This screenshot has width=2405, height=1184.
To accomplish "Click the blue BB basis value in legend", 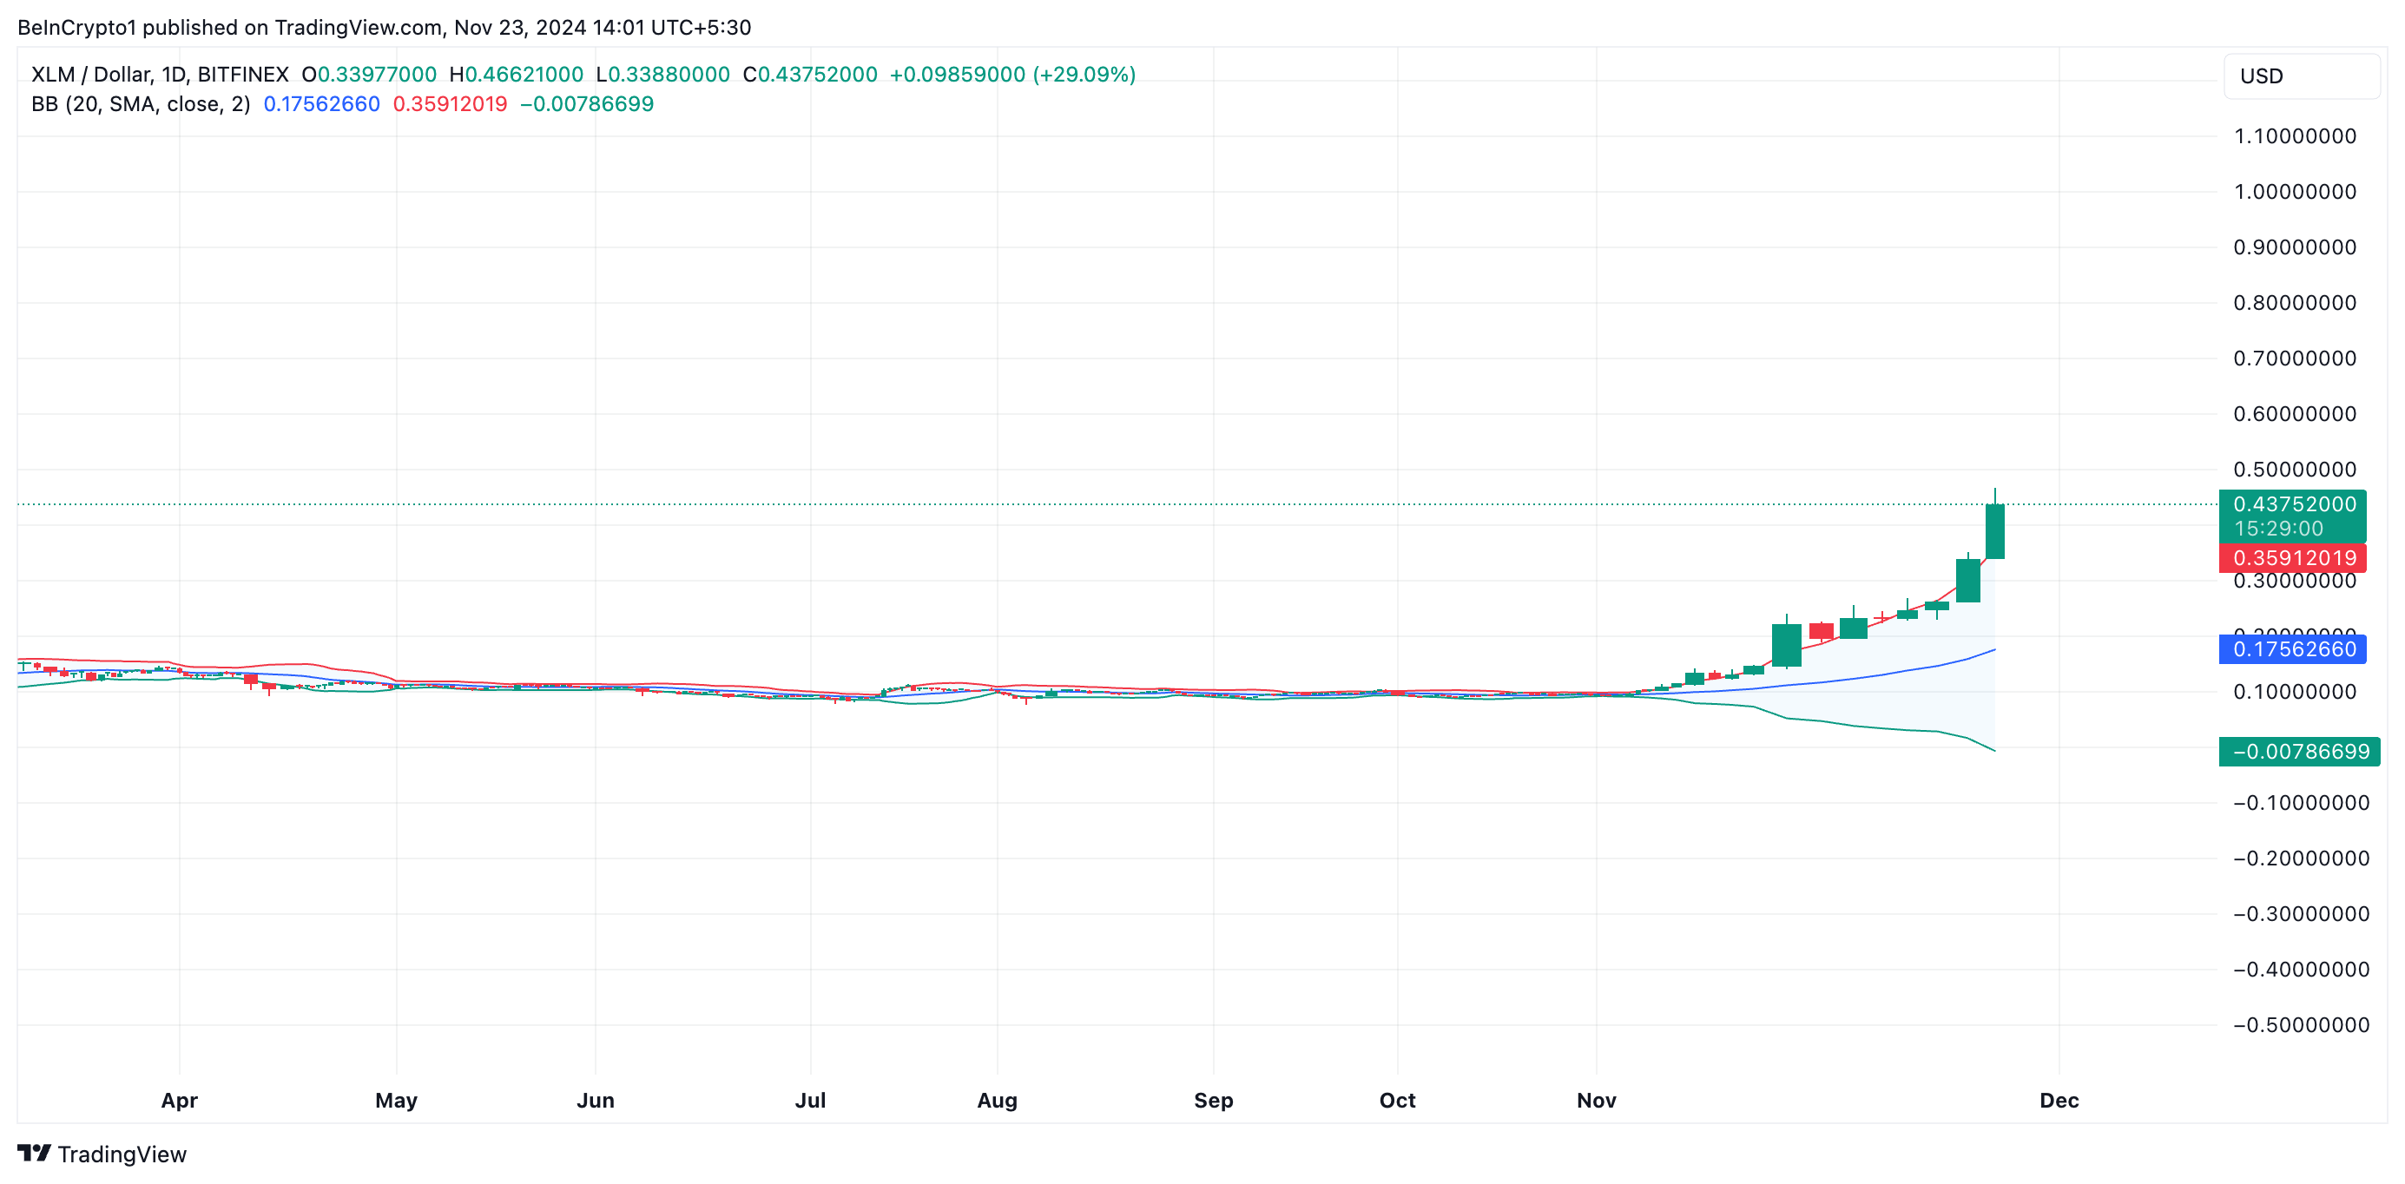I will pyautogui.click(x=321, y=104).
